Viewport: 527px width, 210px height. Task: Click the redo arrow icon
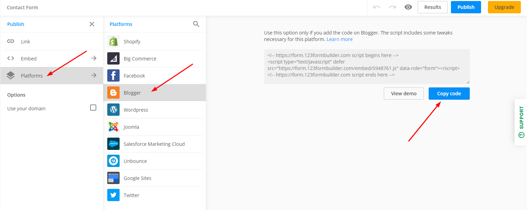[392, 7]
